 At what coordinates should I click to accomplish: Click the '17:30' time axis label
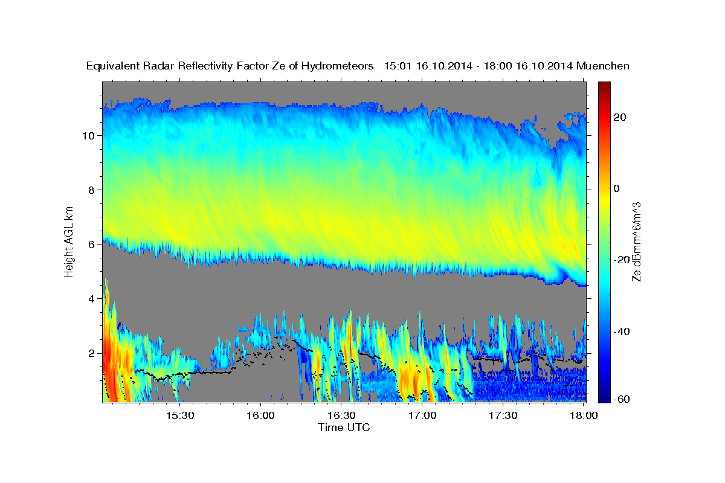(x=503, y=415)
